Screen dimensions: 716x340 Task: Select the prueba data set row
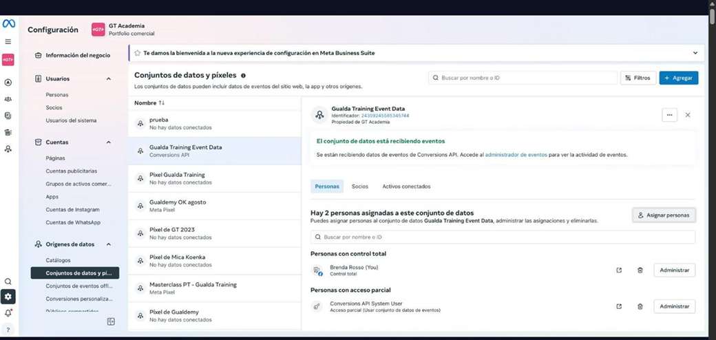[215, 123]
